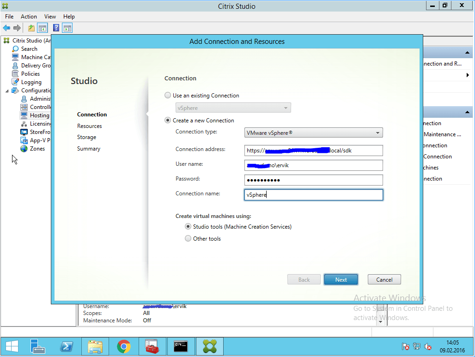Viewport: 475px width, 357px height.
Task: Expand the right-arrow submenu in Actions pane
Action: pyautogui.click(x=468, y=75)
